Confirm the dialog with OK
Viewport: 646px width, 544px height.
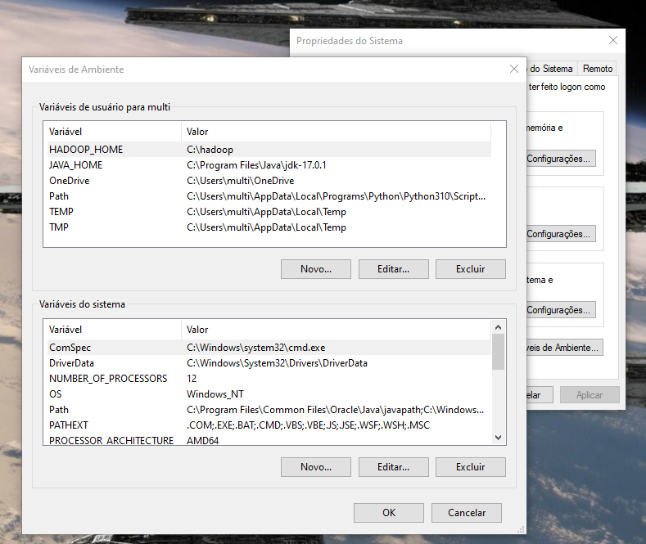389,513
